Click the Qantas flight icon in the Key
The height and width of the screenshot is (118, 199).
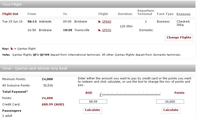[12, 49]
